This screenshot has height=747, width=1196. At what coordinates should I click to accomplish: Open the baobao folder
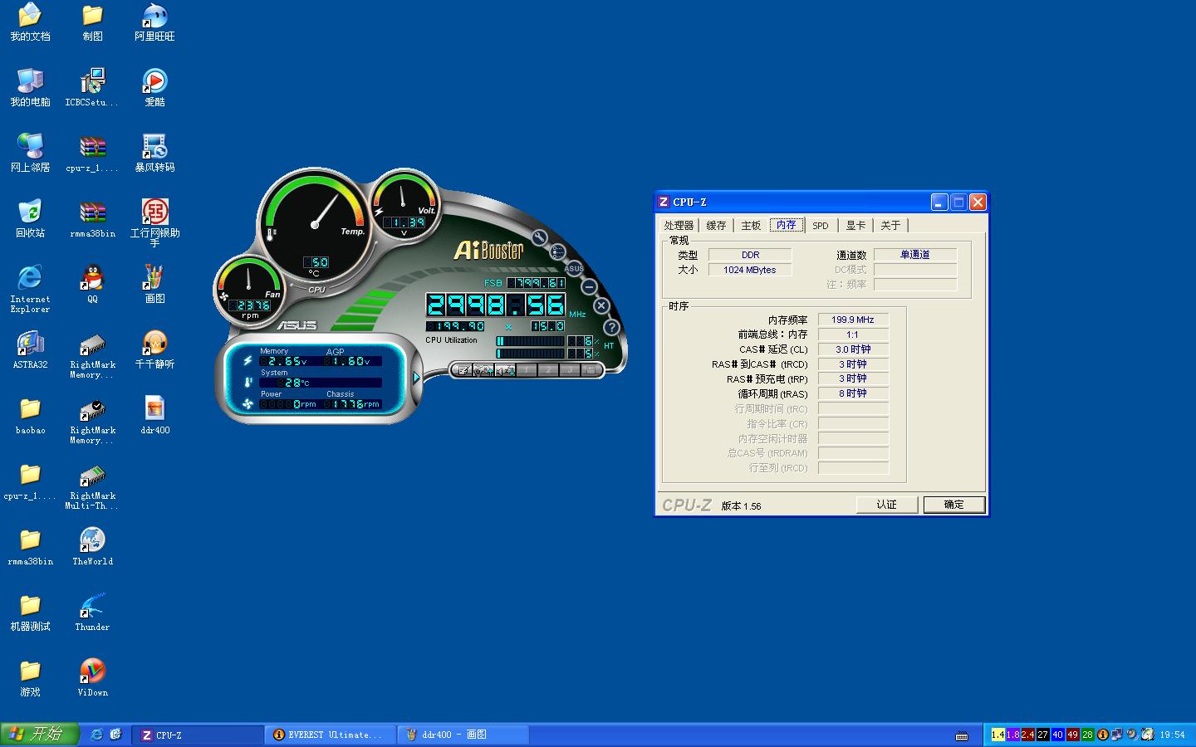tap(30, 416)
